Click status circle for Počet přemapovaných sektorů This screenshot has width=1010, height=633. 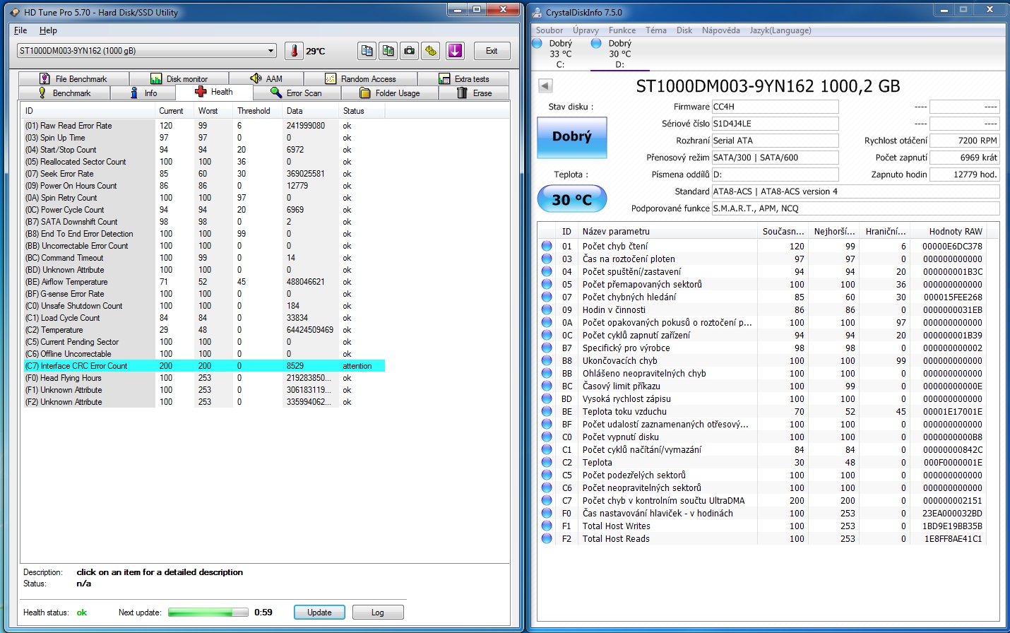coord(547,284)
